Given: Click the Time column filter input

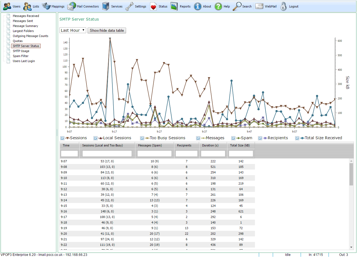Looking at the screenshot, I should 69,153.
